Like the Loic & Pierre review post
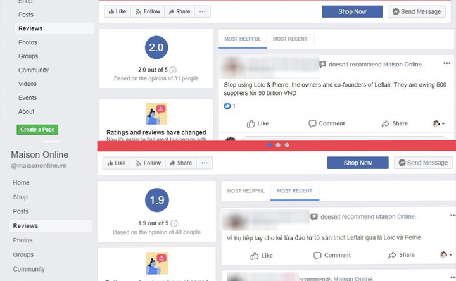This screenshot has height=281, width=456. (258, 123)
